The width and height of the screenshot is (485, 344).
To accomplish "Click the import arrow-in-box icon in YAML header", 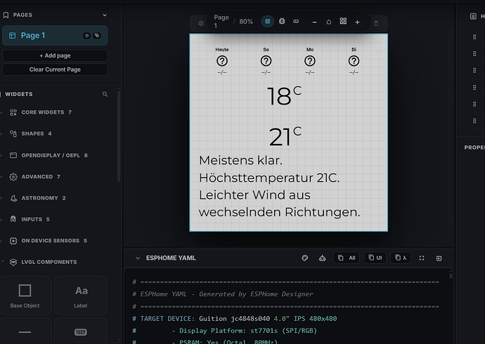I will click(439, 258).
